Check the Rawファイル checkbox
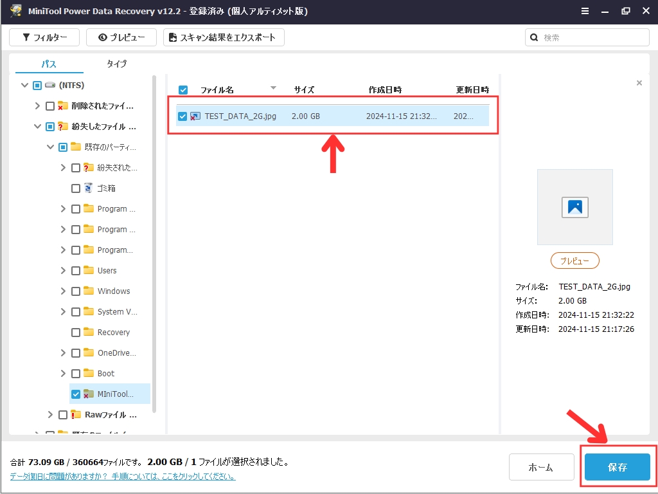Screen dimensions: 658x494 [x=62, y=415]
